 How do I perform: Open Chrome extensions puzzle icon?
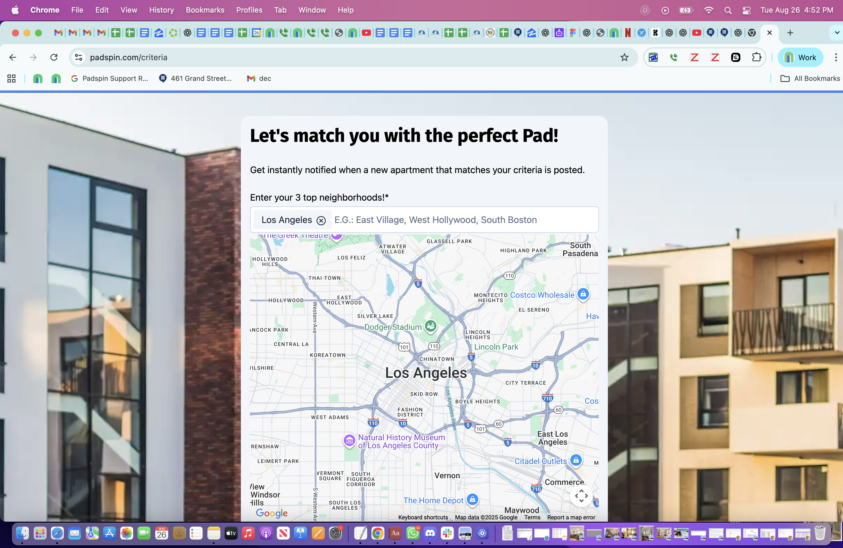pos(756,57)
